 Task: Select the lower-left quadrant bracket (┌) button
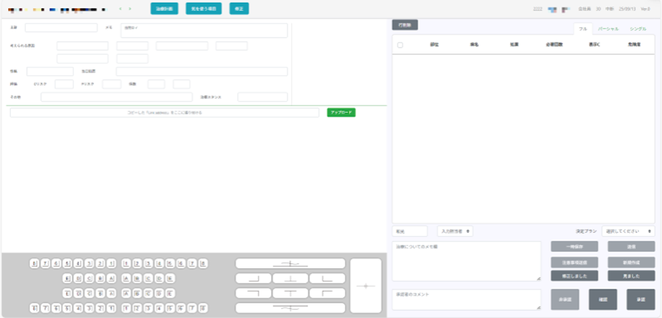click(327, 293)
